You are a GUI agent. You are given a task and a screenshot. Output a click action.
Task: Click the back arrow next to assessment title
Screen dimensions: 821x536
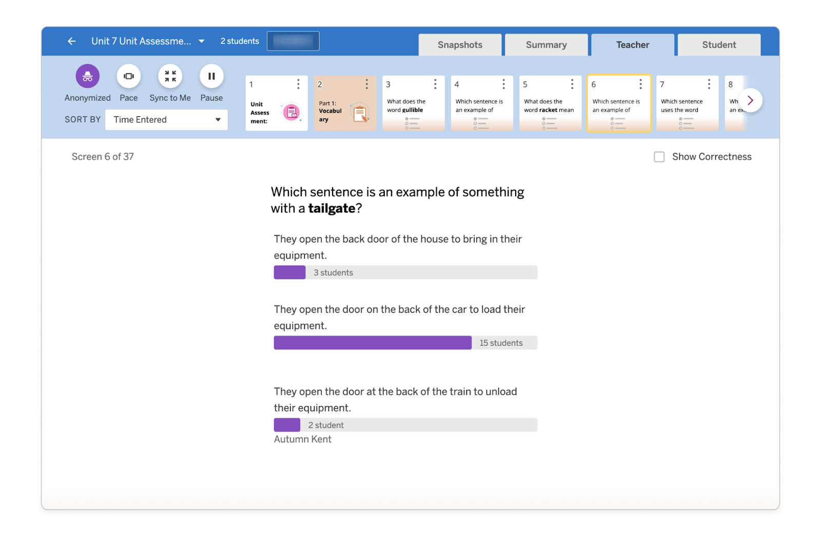click(71, 41)
